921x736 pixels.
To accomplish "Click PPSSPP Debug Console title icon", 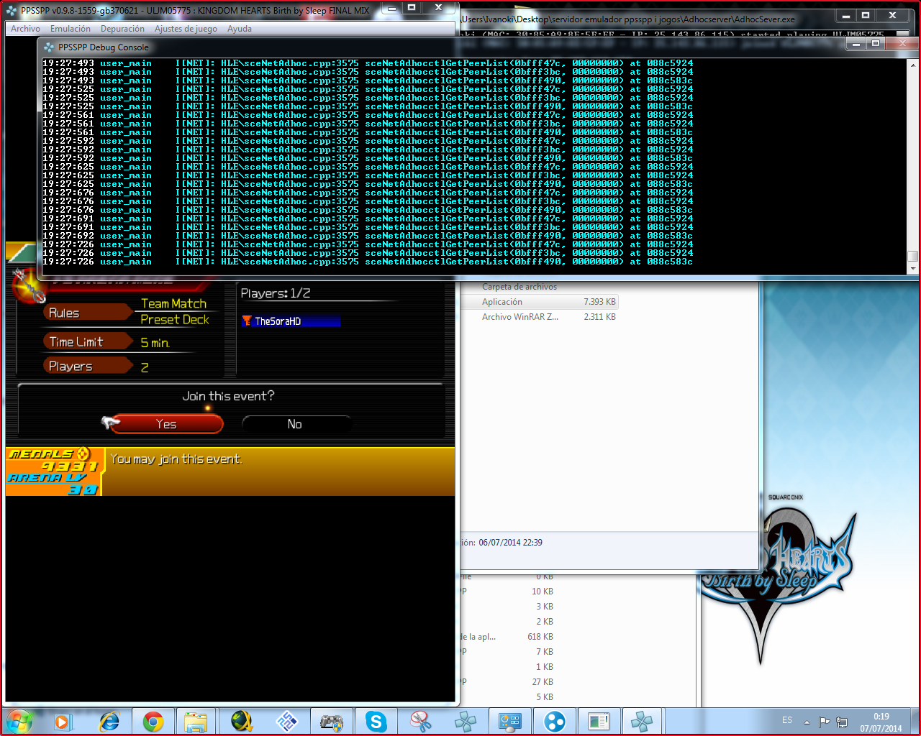I will click(x=49, y=47).
